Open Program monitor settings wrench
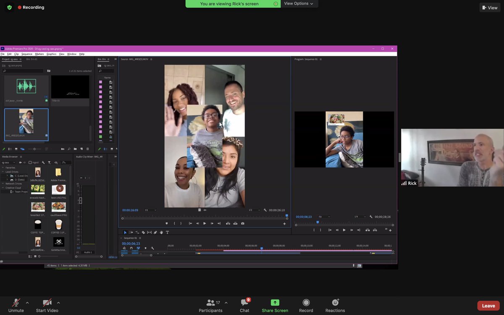The width and height of the screenshot is (504, 315). click(x=371, y=217)
